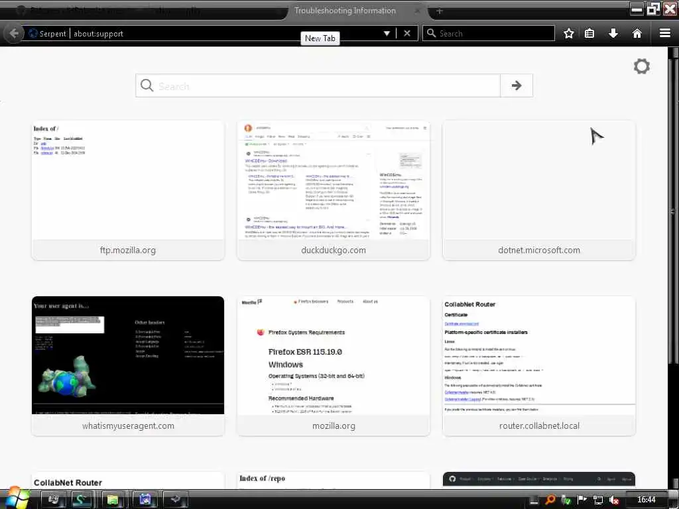Open the dotnet.microsoft.com tile
The width and height of the screenshot is (679, 509).
tap(538, 190)
